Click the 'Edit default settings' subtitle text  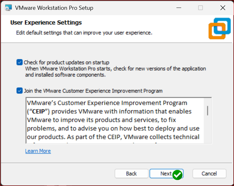pos(84,32)
